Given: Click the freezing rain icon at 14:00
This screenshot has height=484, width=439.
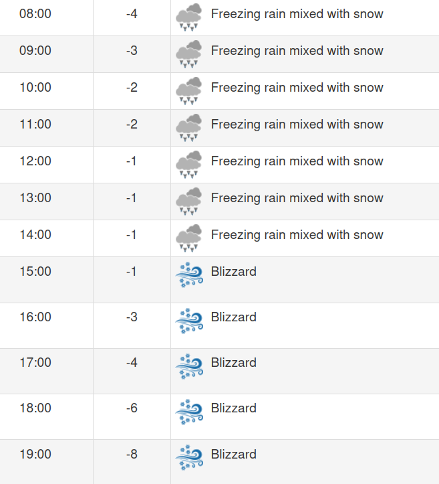Looking at the screenshot, I should (x=188, y=238).
